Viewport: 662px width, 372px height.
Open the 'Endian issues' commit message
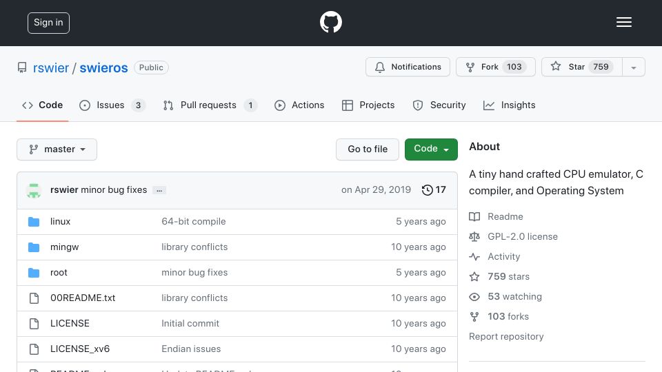(191, 349)
